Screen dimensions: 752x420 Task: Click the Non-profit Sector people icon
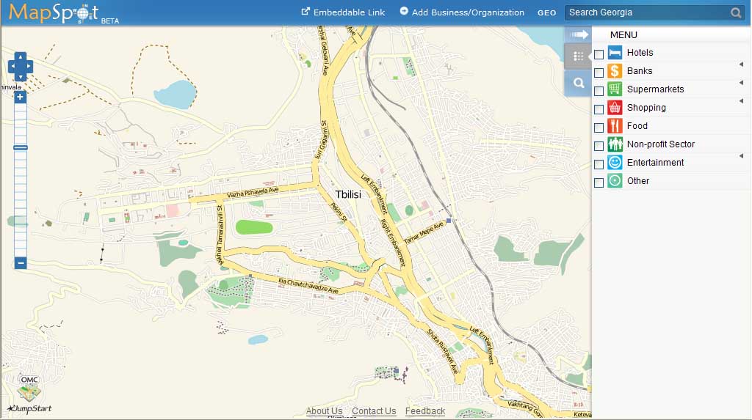(615, 144)
